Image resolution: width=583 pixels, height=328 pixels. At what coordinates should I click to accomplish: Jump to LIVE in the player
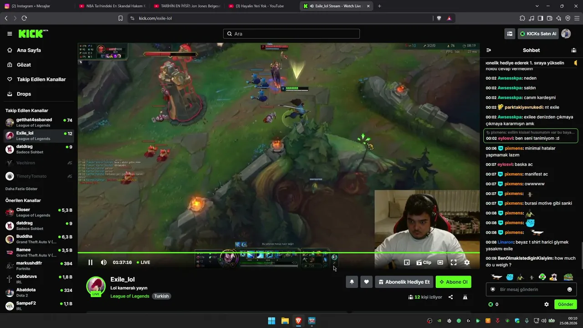(x=143, y=262)
